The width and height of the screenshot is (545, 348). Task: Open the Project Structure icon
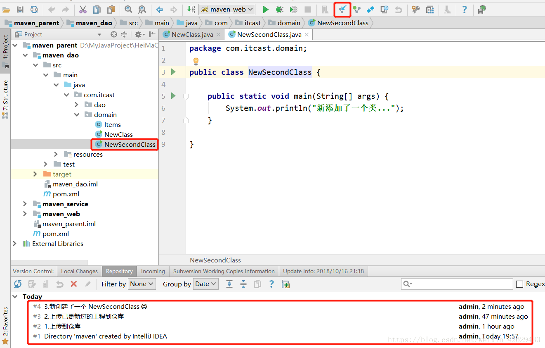430,10
